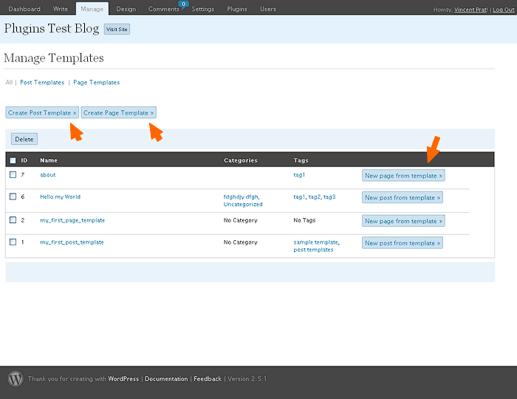New page from my_first_page_template
The image size is (517, 399).
[403, 221]
